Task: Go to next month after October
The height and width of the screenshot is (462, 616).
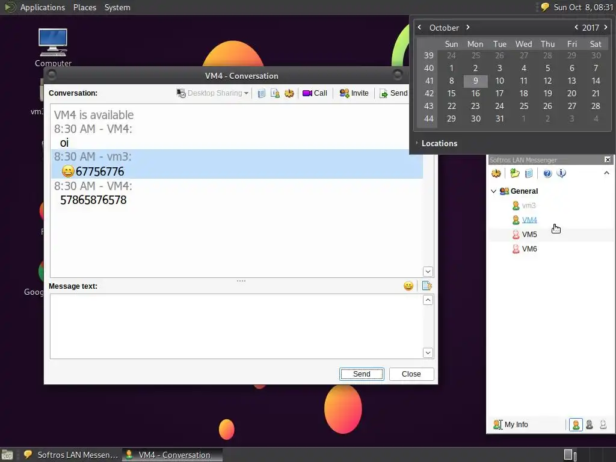Action: point(468,27)
